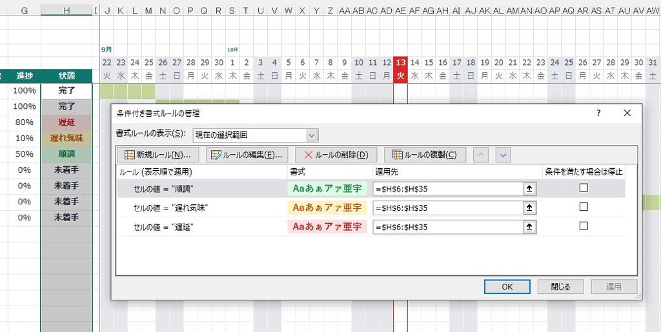Click applies-to field of the "順調" rule
The image size is (661, 332).
[448, 189]
